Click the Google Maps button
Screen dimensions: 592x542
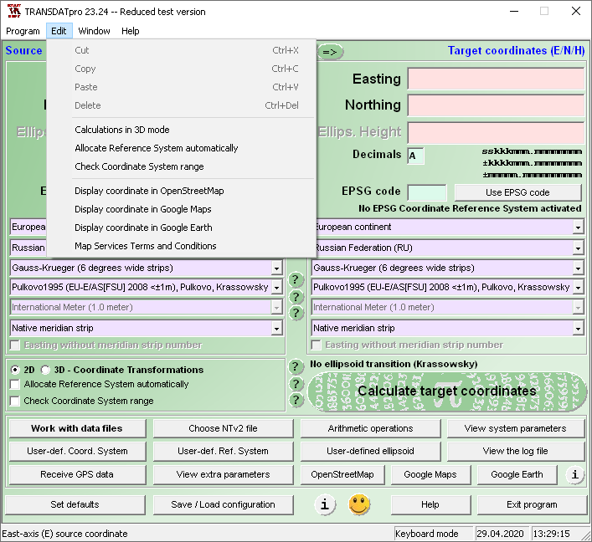430,474
